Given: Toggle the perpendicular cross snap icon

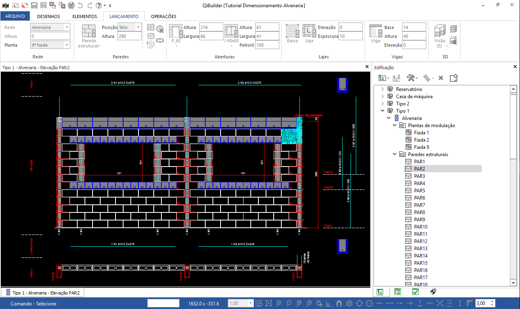Looking at the screenshot, I should [410, 303].
